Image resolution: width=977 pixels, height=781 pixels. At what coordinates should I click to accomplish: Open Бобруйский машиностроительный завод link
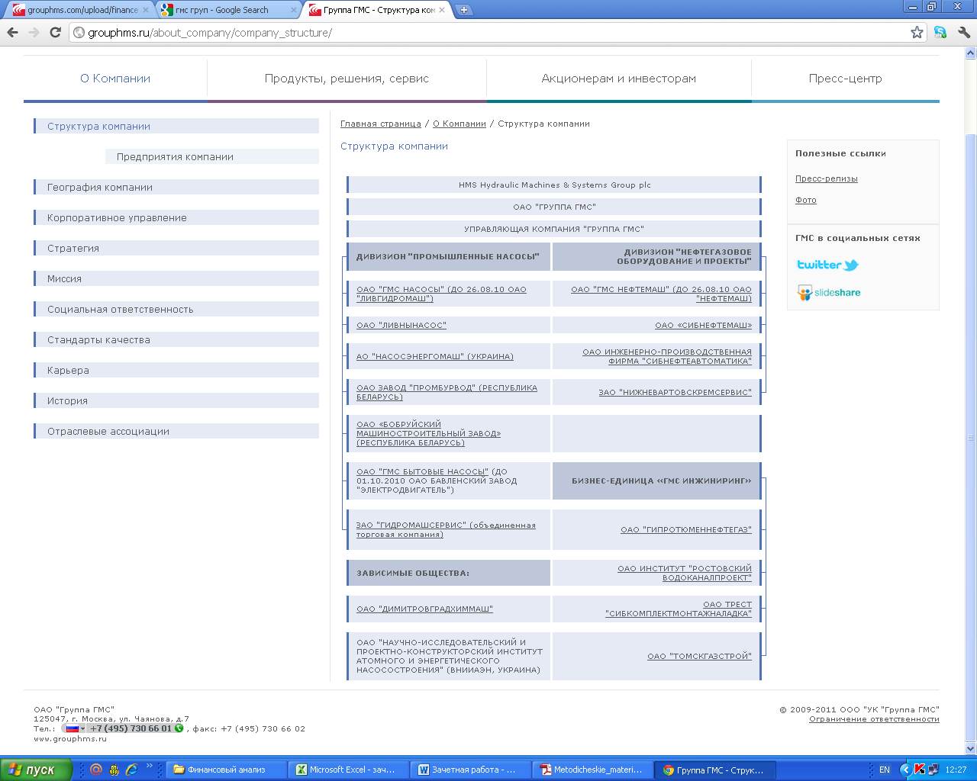click(x=428, y=433)
